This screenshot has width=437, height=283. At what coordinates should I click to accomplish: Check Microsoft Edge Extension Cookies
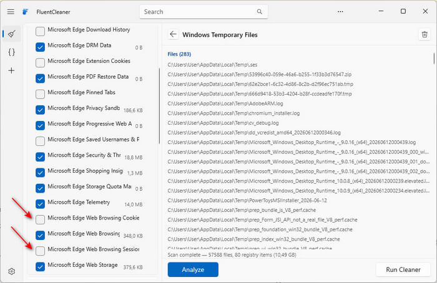[40, 62]
